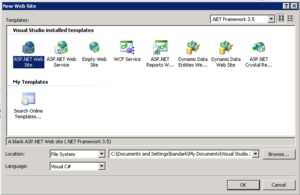The image size is (300, 195).
Task: Click the 'Search Online Templates...' label text
Action: 28,114
